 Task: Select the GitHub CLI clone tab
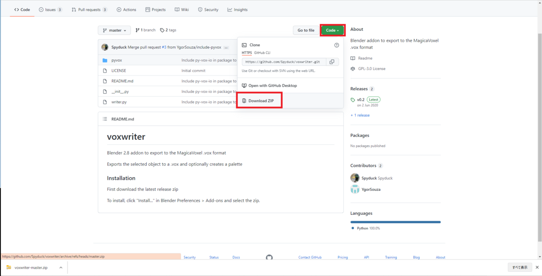click(x=262, y=52)
